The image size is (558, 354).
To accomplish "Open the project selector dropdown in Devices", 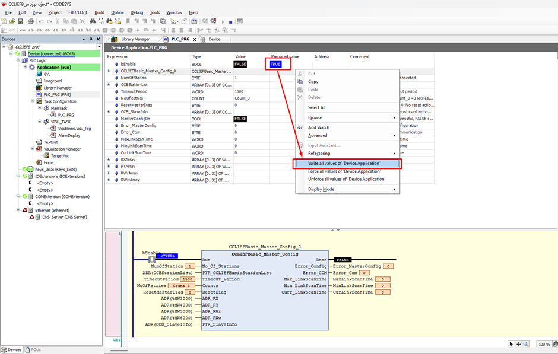I will [x=99, y=47].
